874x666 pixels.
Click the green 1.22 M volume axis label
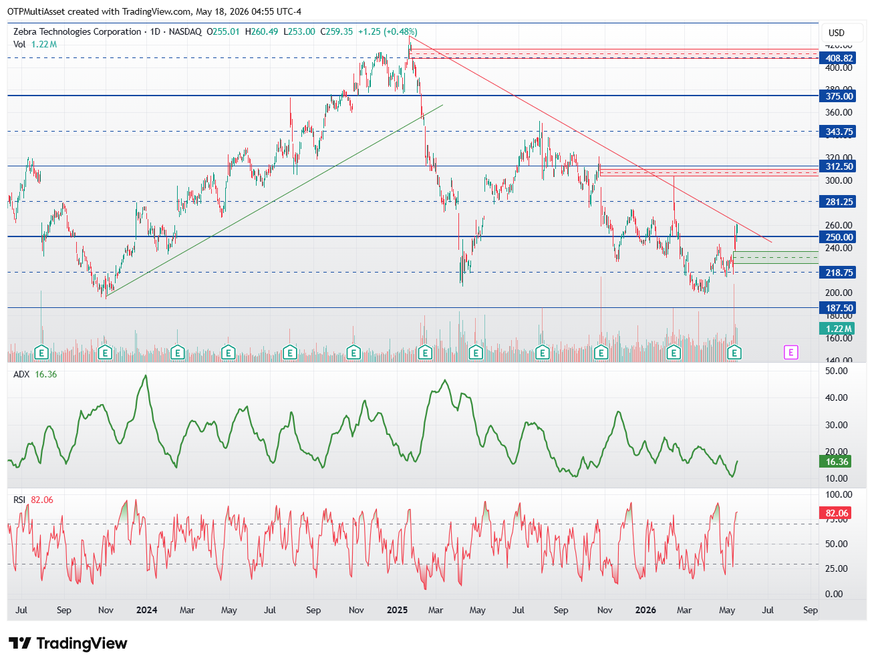(x=838, y=329)
